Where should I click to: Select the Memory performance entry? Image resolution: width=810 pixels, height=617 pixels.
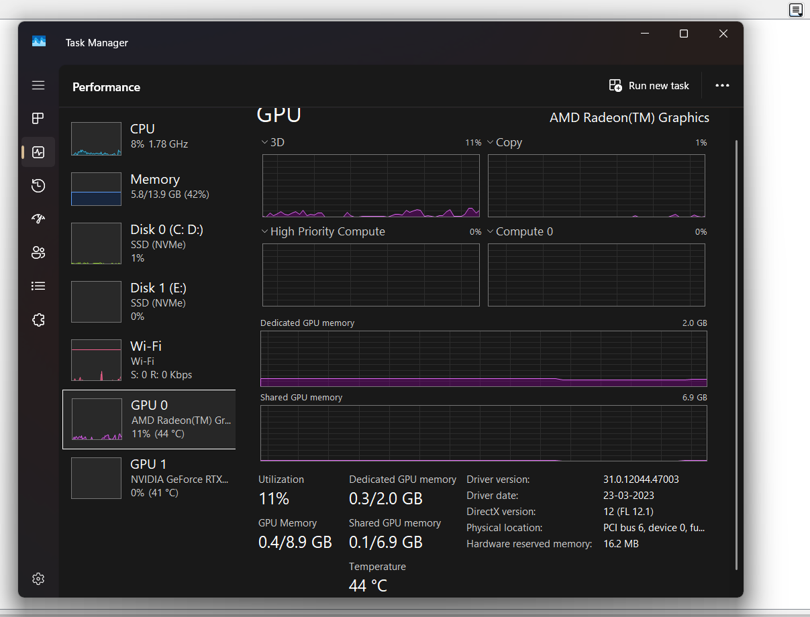[x=149, y=189]
